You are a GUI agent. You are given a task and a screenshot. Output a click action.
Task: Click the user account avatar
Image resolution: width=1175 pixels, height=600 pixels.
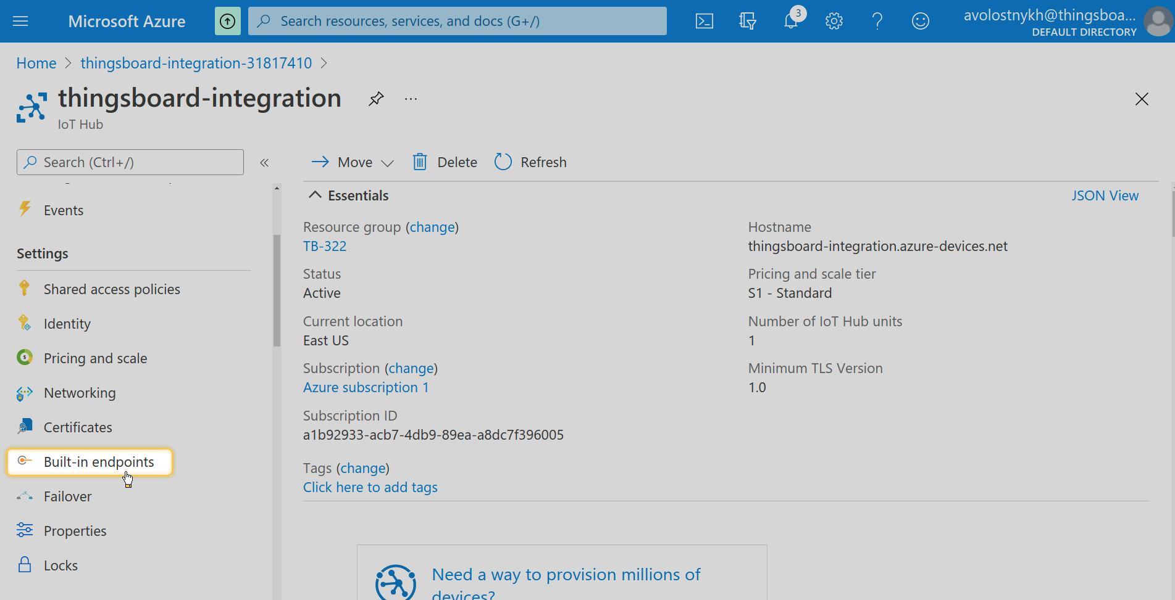1158,22
